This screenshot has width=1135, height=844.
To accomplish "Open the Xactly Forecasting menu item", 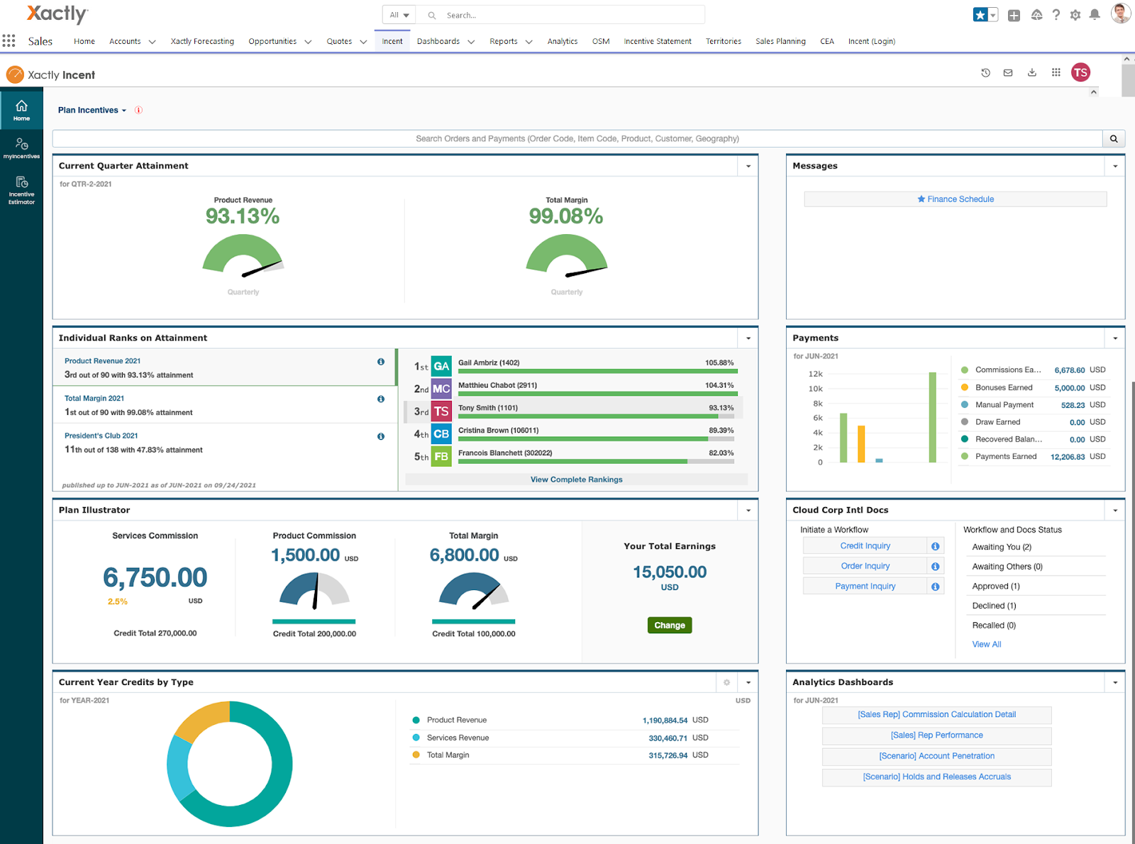I will click(201, 41).
